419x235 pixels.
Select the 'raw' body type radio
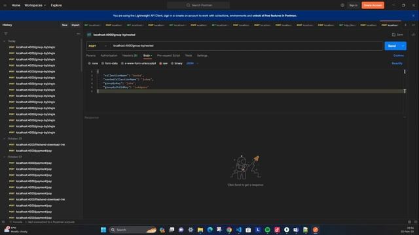pyautogui.click(x=160, y=63)
